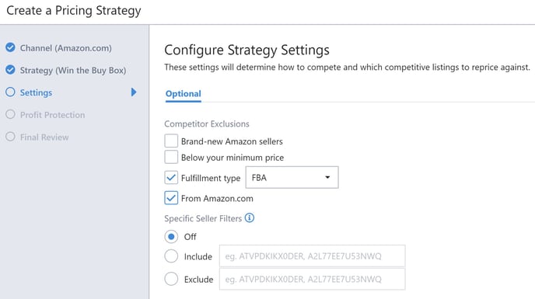This screenshot has height=299, width=535.
Task: Select the Off radio button
Action: [171, 237]
